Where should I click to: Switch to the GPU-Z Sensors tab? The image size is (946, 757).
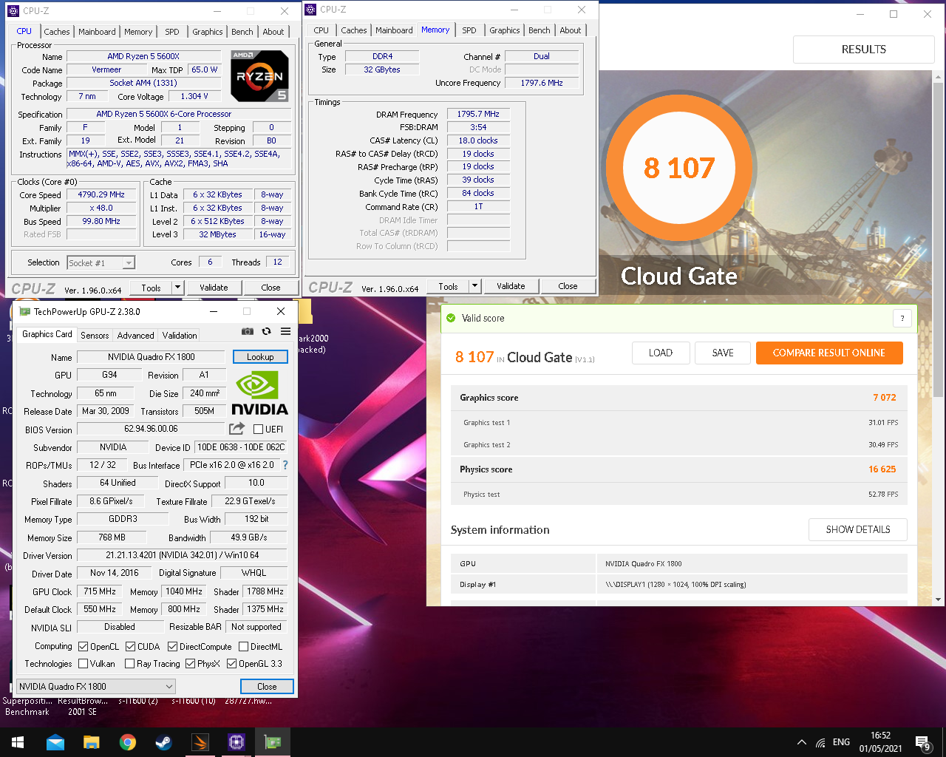click(95, 335)
